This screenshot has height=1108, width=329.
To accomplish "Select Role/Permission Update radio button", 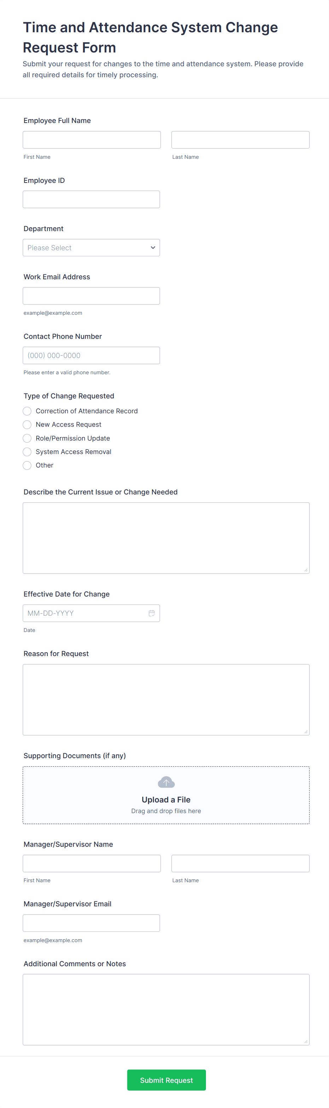I will [27, 438].
